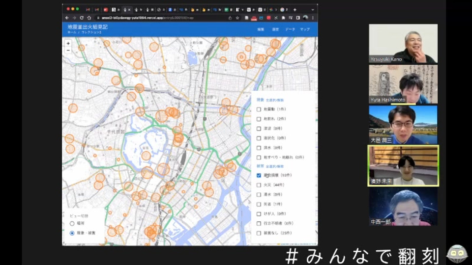The height and width of the screenshot is (265, 472).
Task: Click the site lock icon in address bar
Action: [98, 18]
